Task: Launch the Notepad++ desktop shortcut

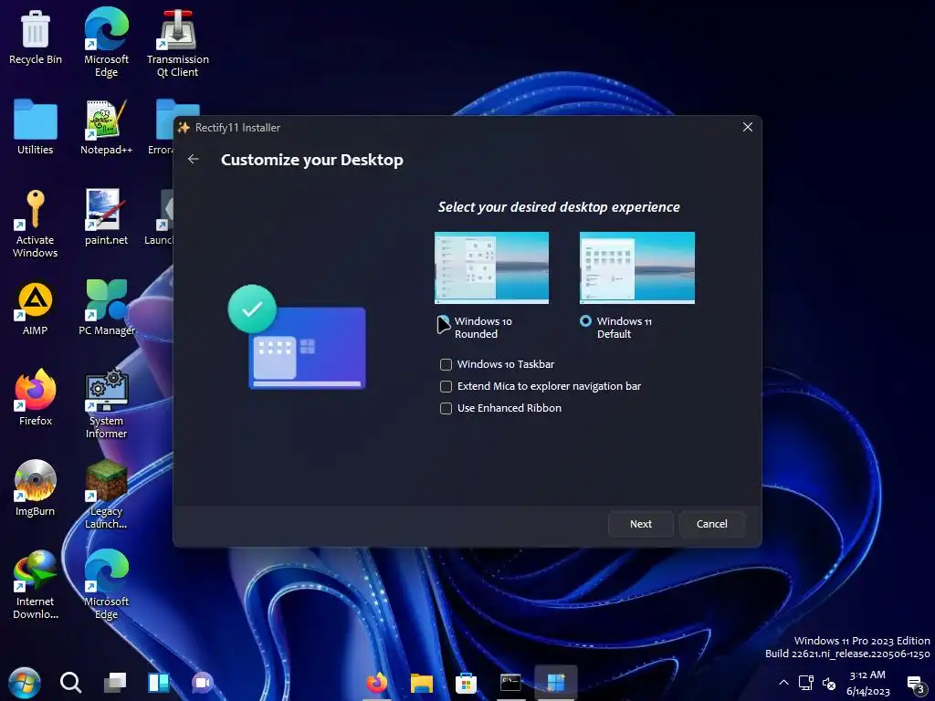Action: point(106,128)
